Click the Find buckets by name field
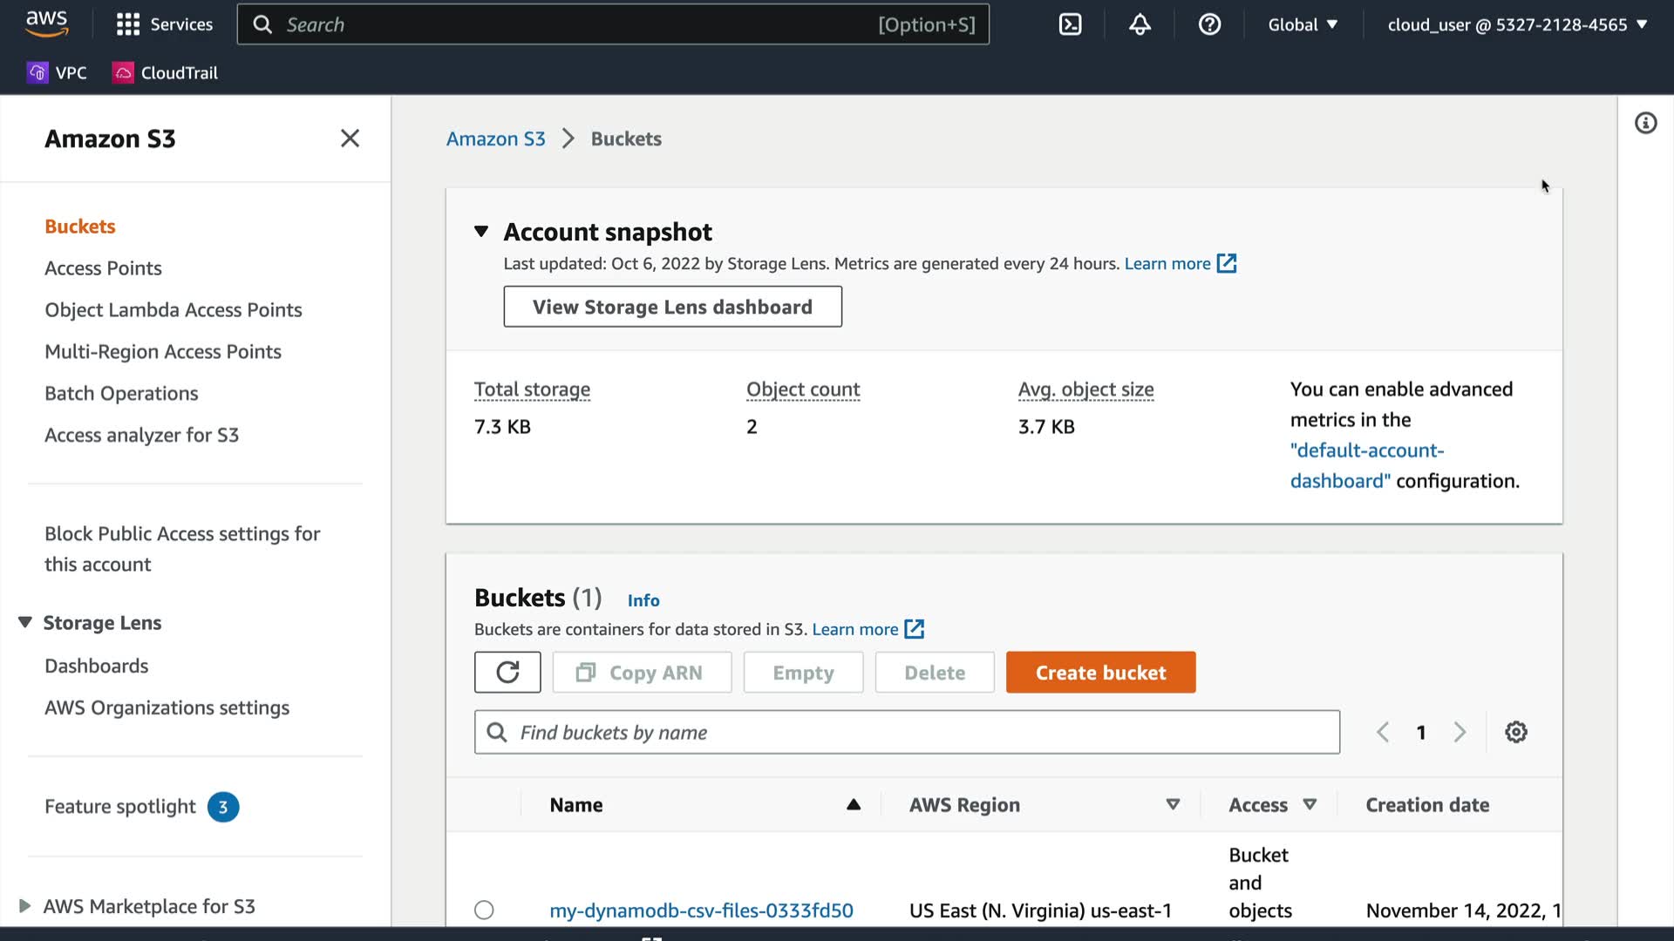The width and height of the screenshot is (1674, 941). (907, 732)
